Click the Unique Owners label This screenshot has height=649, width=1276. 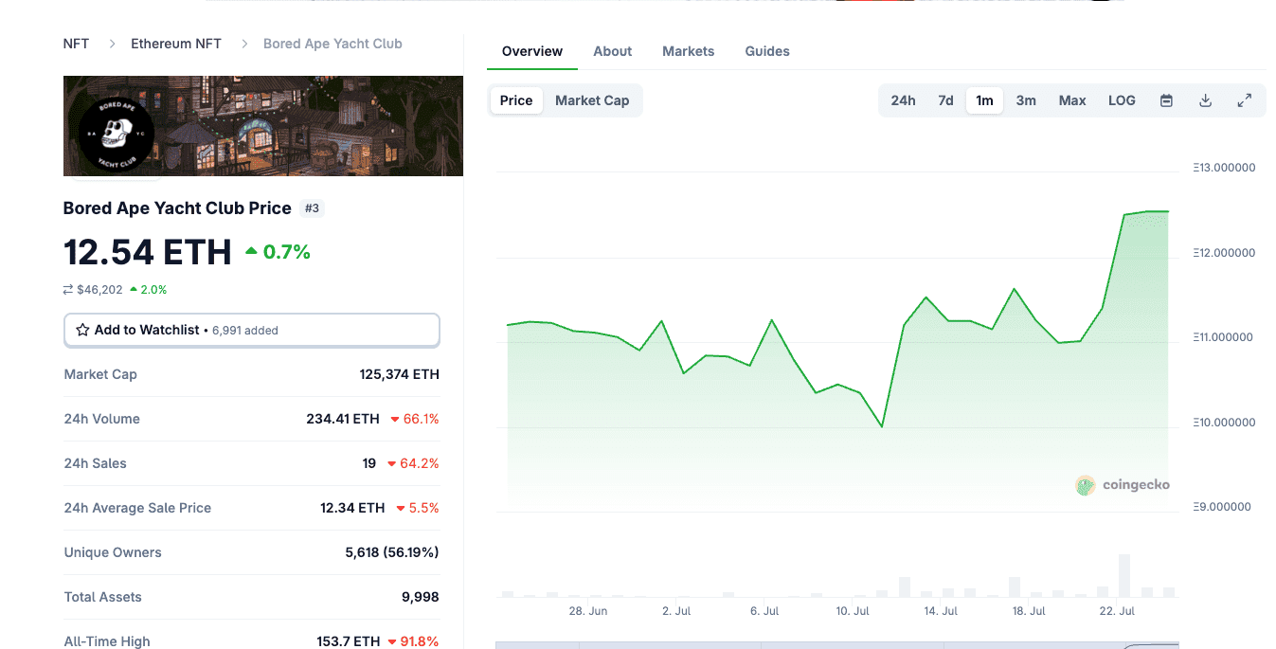[113, 552]
